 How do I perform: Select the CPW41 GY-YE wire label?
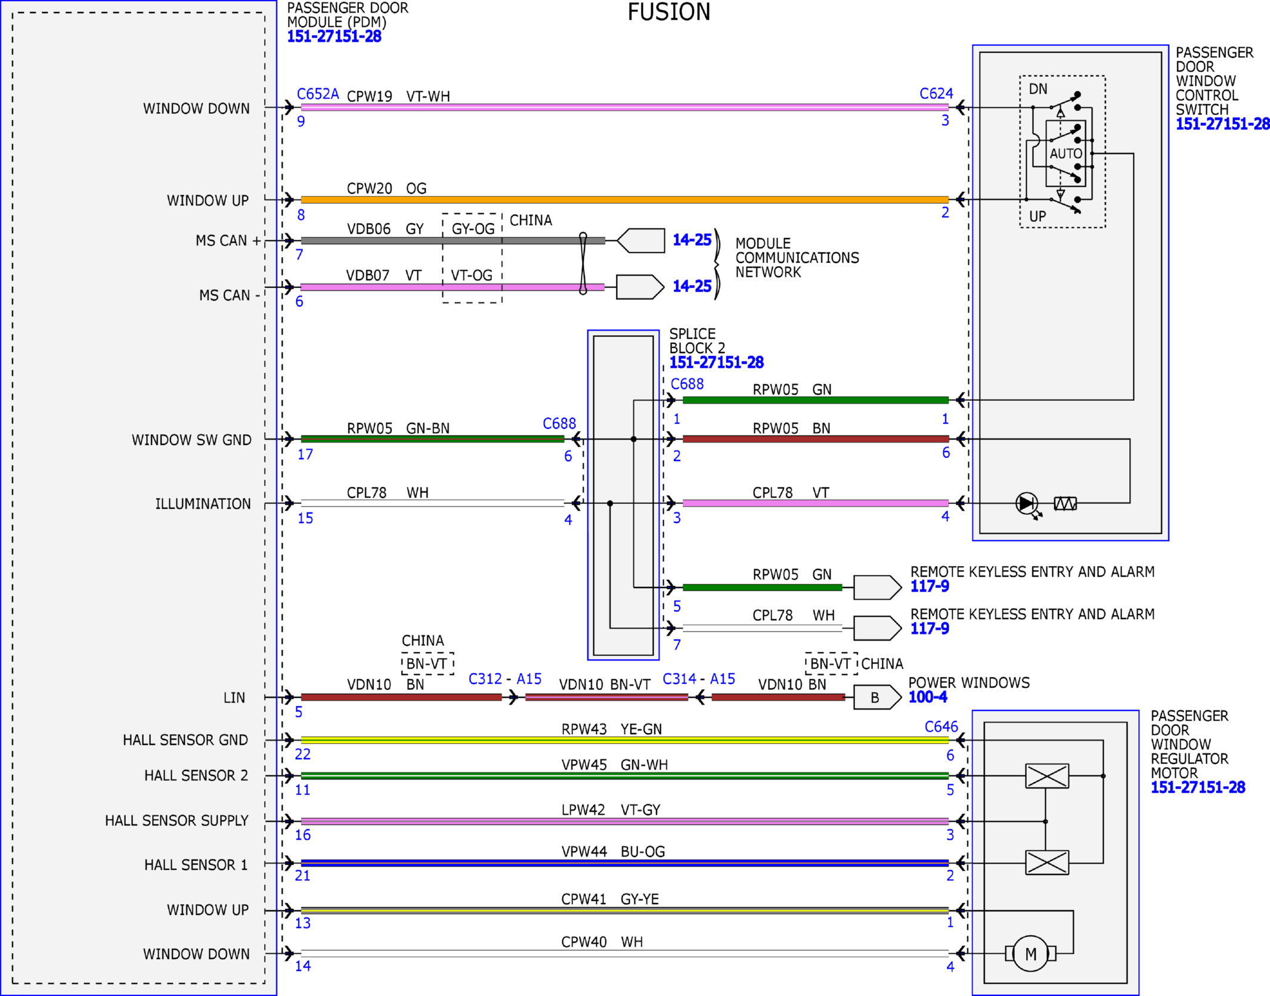coord(610,899)
